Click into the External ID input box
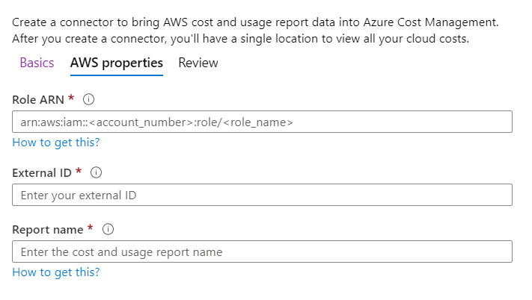 [x=263, y=195]
